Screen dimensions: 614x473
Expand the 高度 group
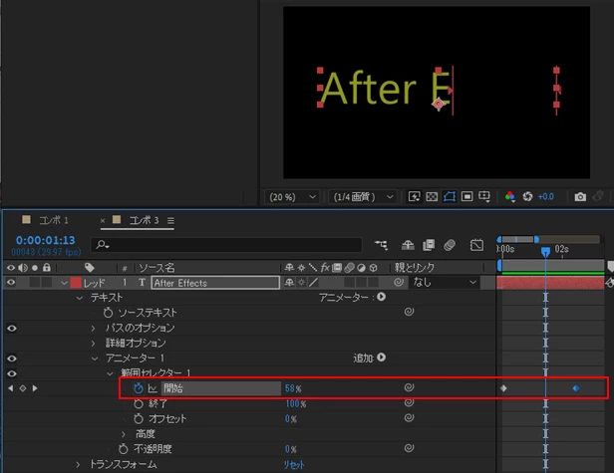coord(124,434)
